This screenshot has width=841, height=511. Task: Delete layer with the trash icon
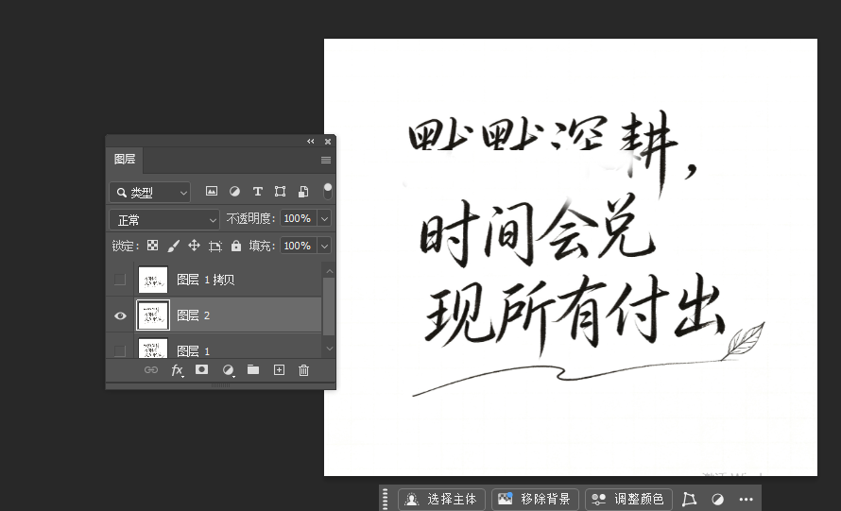coord(303,370)
